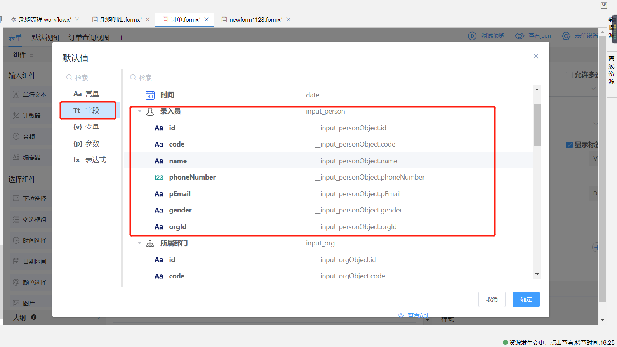
Task: Close the 默认值 dialog with X
Action: coord(536,56)
